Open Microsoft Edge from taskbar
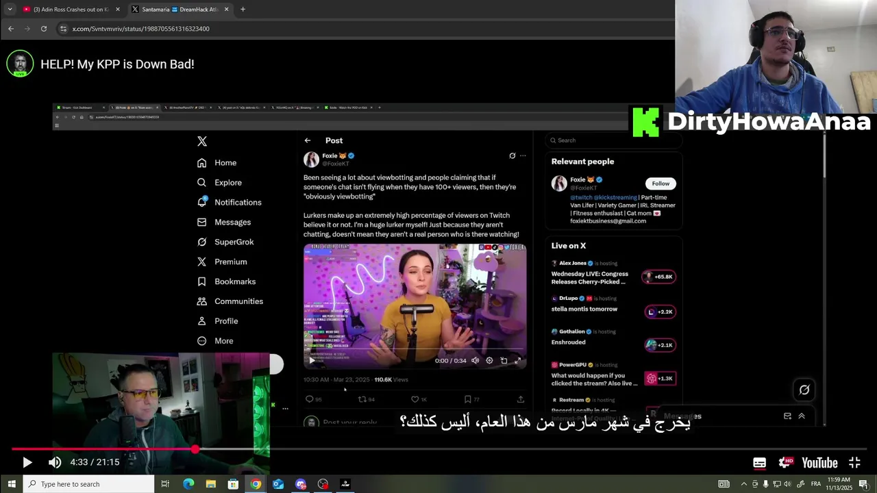The height and width of the screenshot is (493, 877). coord(188,484)
